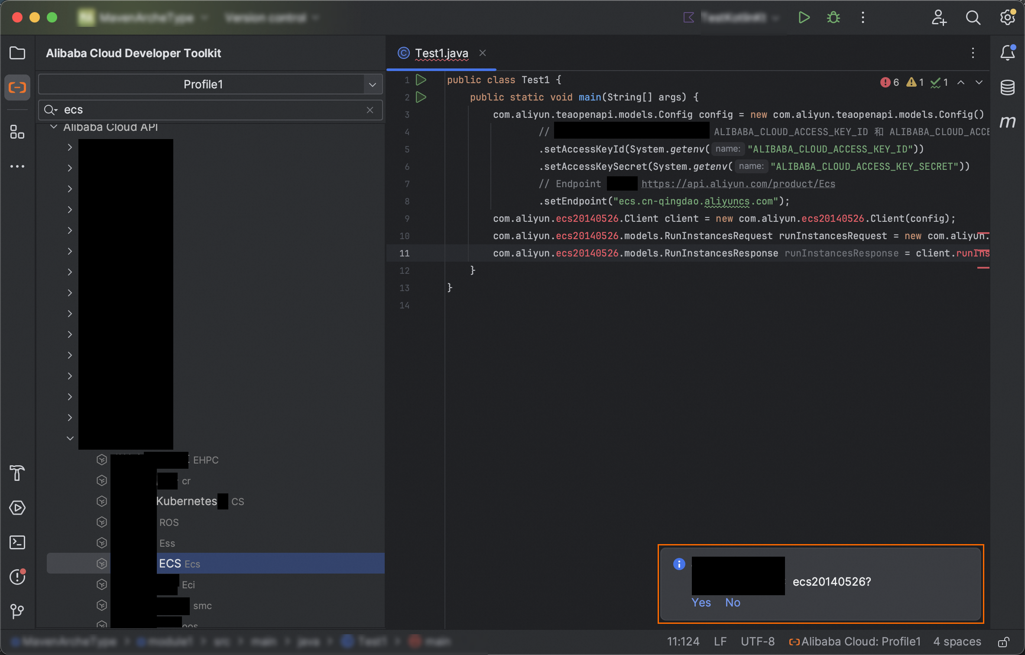
Task: Show more tool windows ellipsis
Action: [17, 166]
